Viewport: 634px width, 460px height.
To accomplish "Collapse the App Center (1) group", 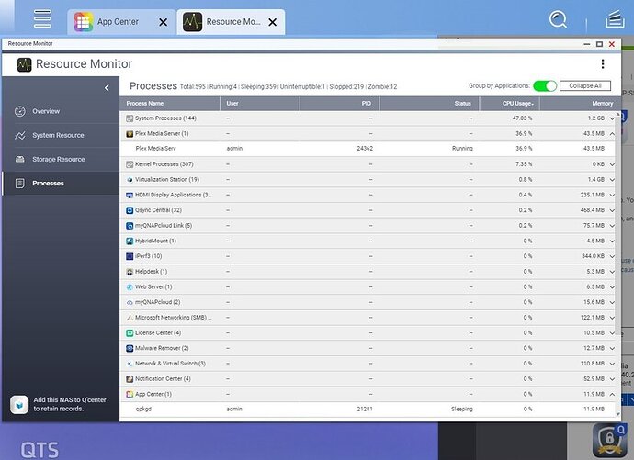I will [x=612, y=395].
